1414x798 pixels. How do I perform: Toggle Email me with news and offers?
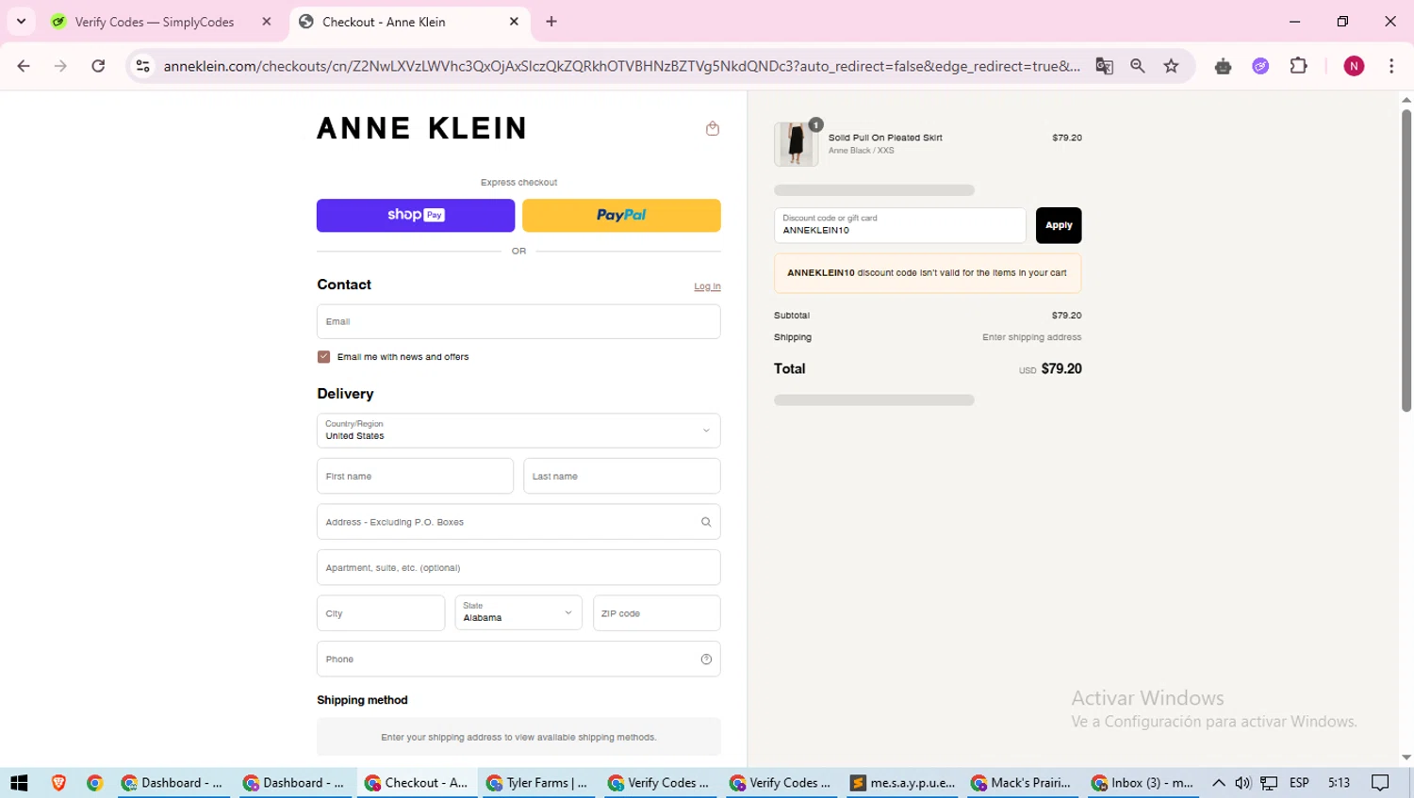[x=323, y=357]
